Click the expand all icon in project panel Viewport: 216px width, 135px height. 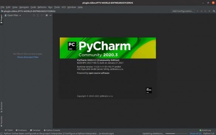coord(38,15)
